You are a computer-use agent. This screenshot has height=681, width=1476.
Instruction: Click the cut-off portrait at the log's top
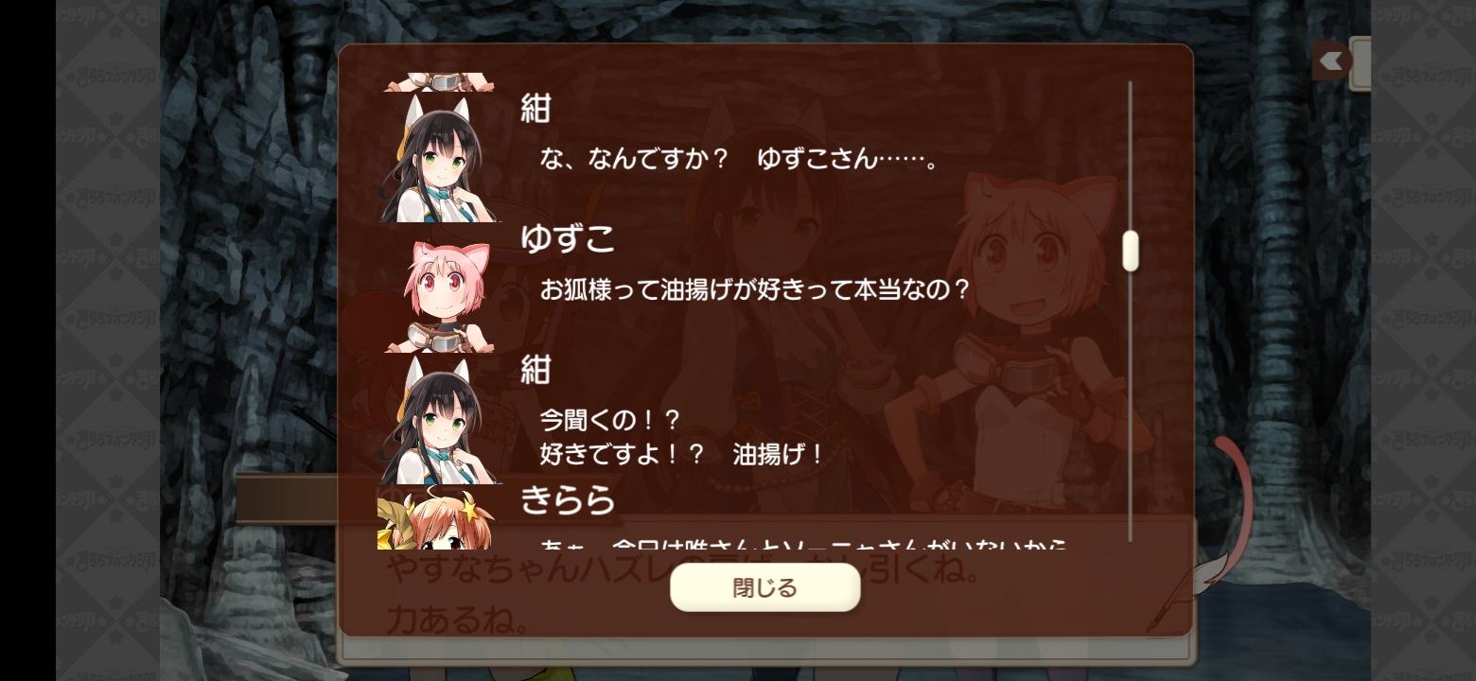tap(438, 82)
